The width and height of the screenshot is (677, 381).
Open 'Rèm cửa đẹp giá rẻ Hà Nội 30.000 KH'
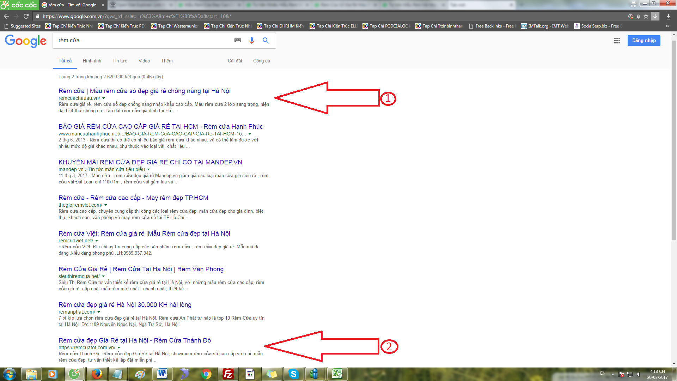point(125,305)
